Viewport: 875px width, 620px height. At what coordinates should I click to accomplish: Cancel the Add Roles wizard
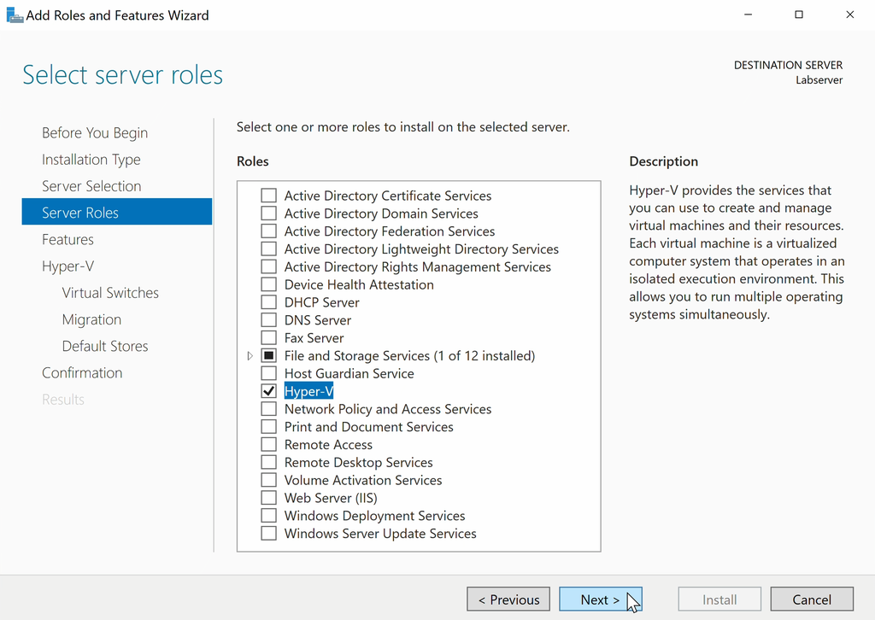point(812,599)
